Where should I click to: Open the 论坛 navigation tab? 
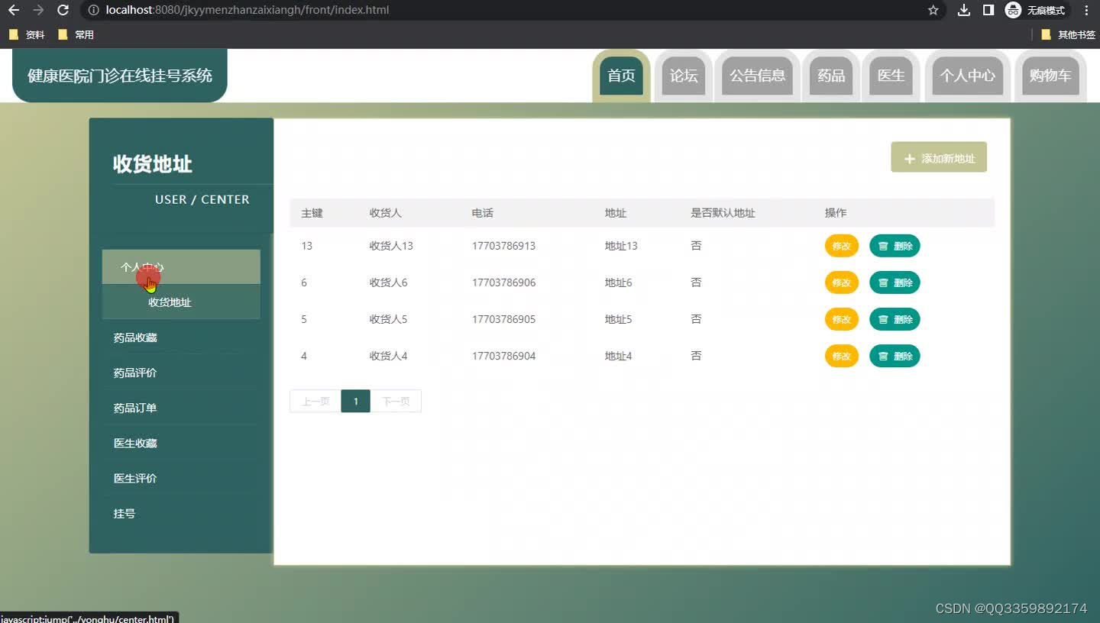coord(684,76)
